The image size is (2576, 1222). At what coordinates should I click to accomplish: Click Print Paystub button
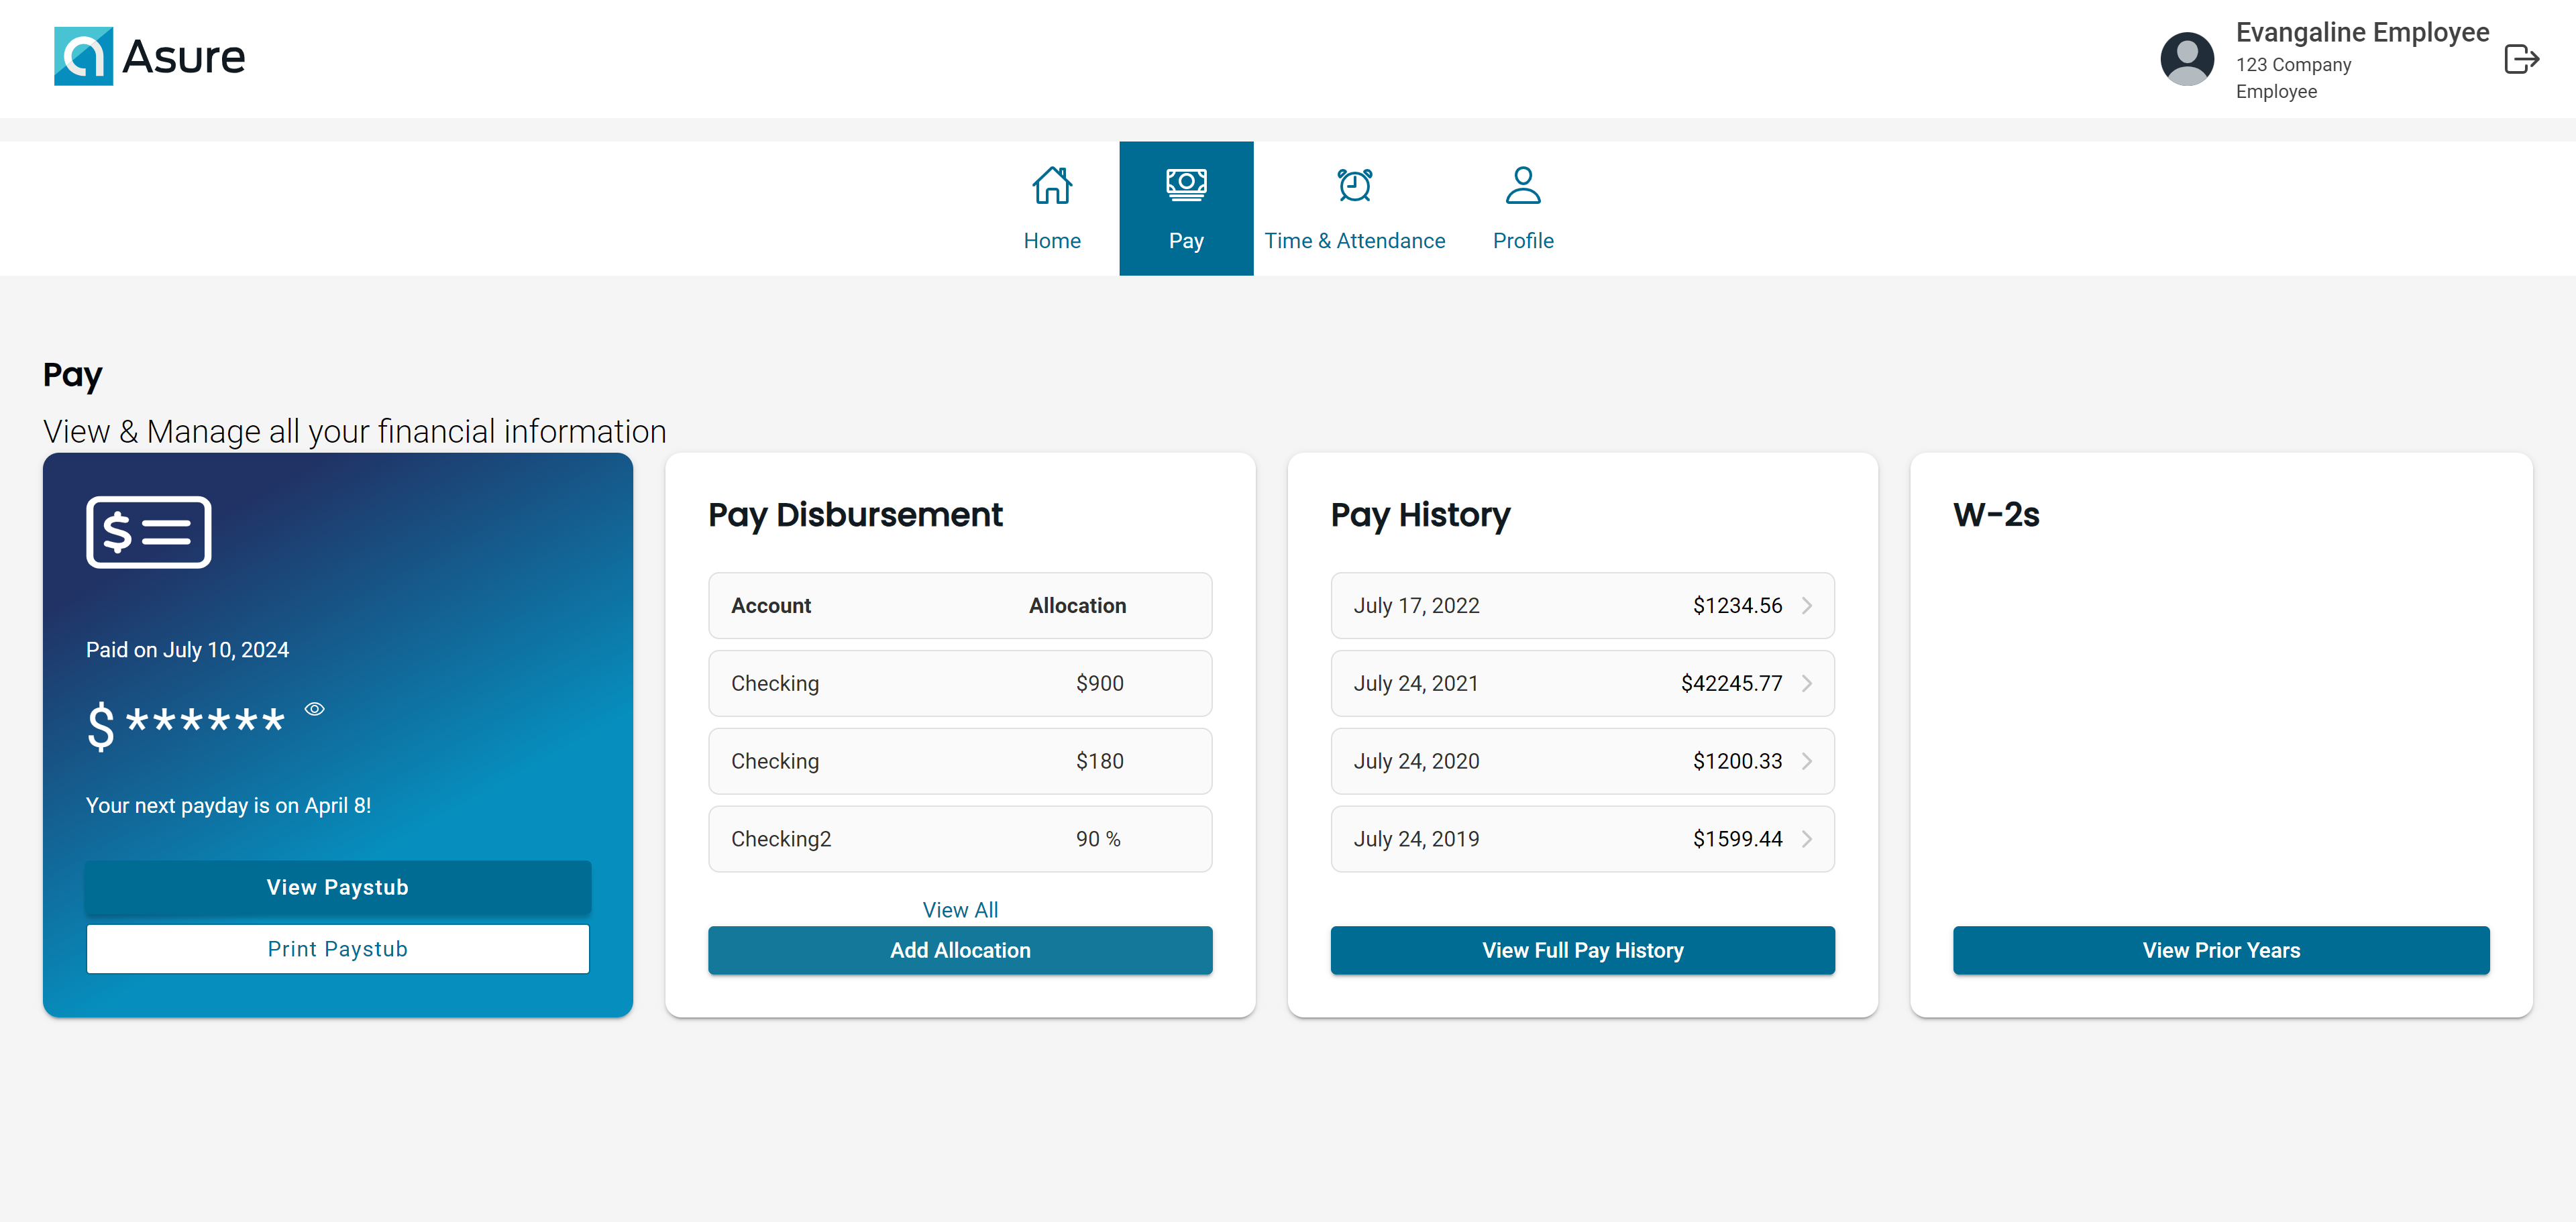click(x=337, y=948)
